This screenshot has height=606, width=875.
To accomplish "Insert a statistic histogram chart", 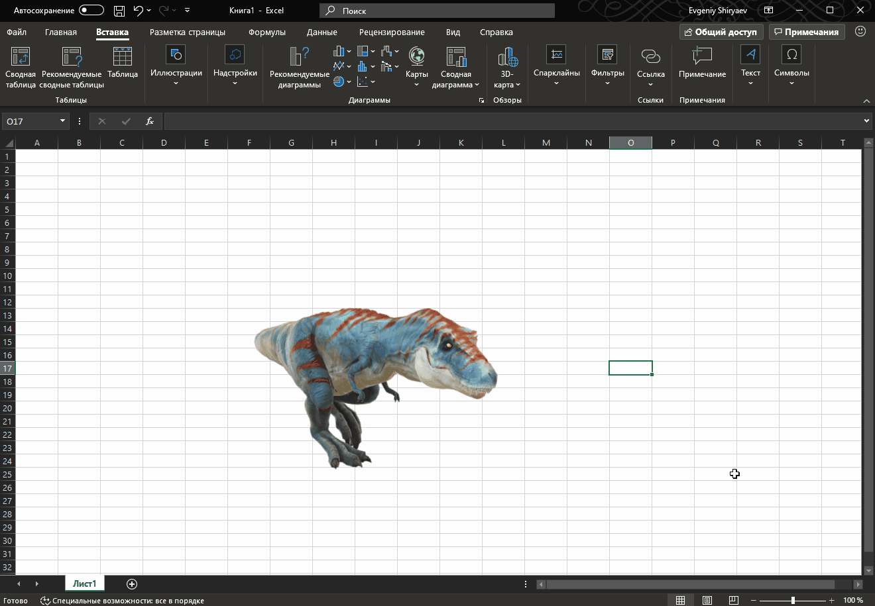I will [366, 66].
